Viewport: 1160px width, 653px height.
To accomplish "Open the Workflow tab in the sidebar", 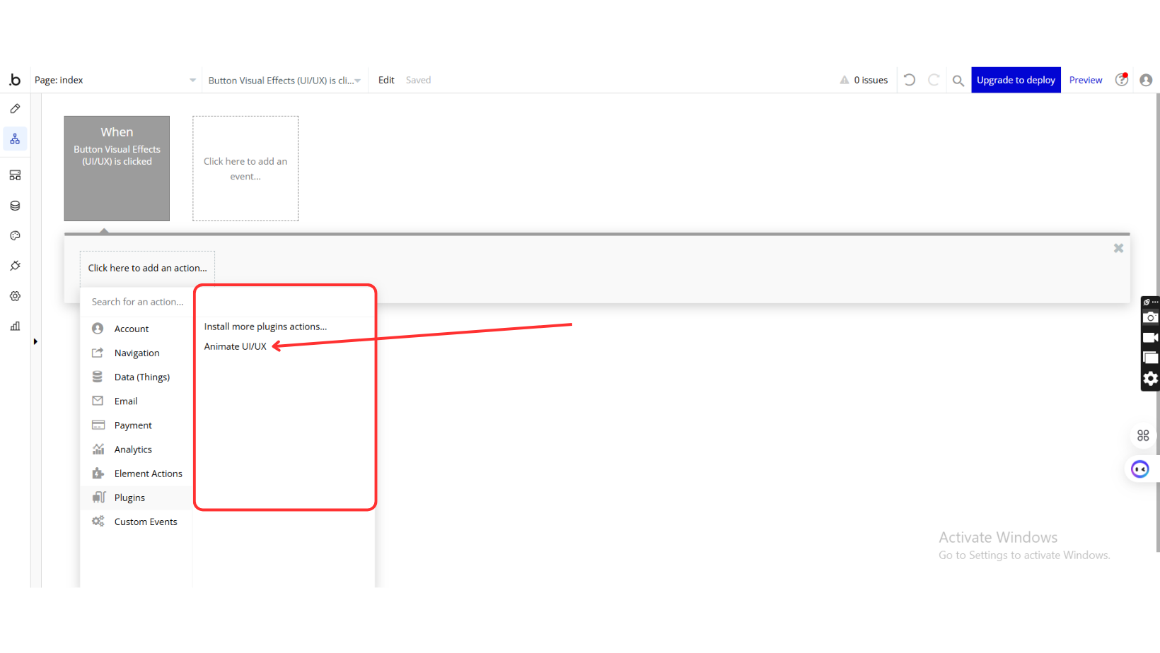I will point(15,139).
